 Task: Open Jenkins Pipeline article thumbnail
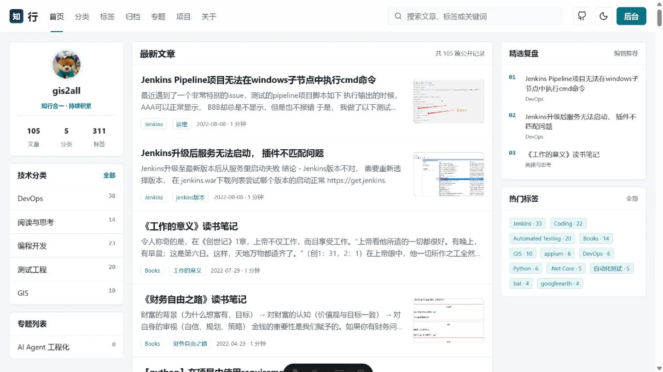point(448,101)
